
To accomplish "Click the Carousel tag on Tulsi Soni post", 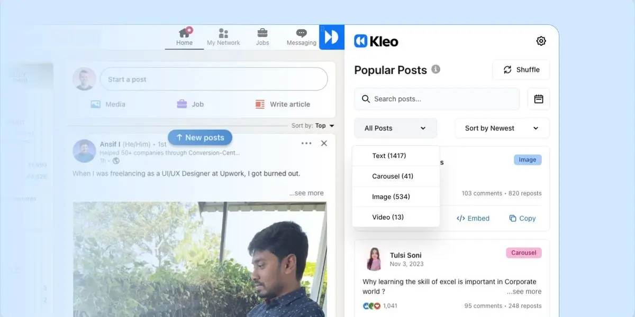I will tap(523, 253).
